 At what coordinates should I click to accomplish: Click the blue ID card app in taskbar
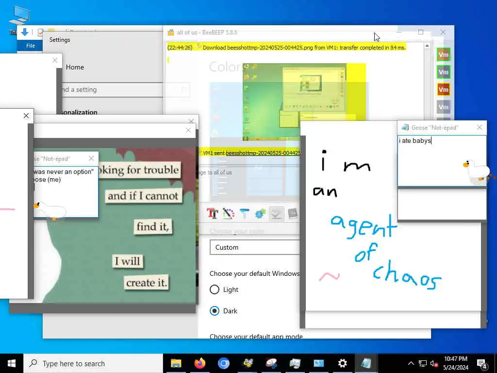(318, 363)
